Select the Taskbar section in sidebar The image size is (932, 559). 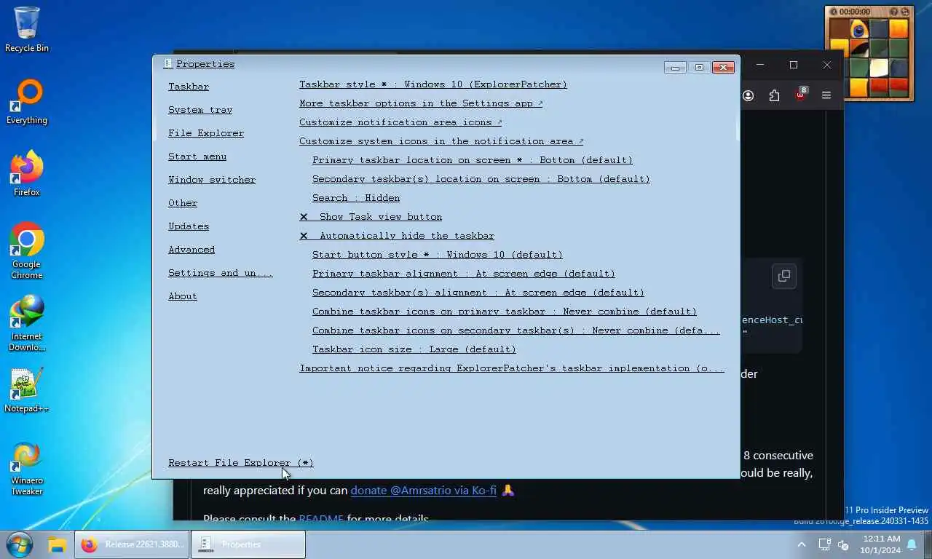(x=189, y=87)
